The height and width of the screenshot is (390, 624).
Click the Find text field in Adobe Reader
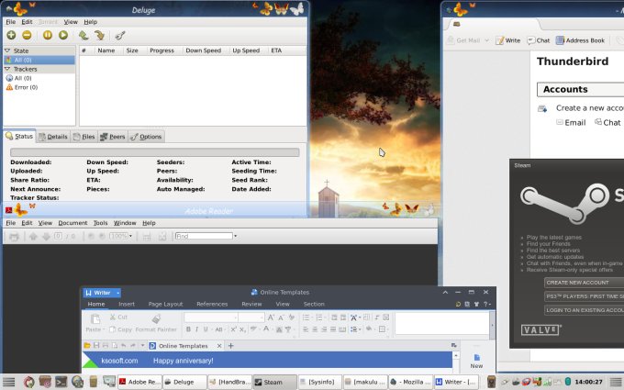click(x=204, y=236)
